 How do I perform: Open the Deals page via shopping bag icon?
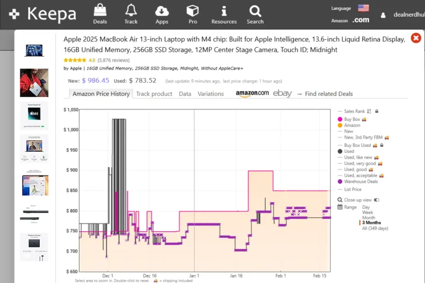(x=100, y=10)
